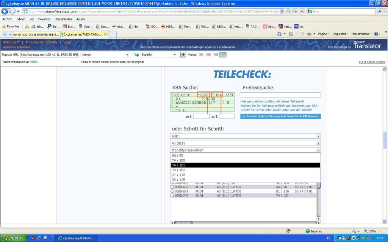Screen dimensions: 388x242
Task: Click the zu 2. input field
Action: click(201, 116)
